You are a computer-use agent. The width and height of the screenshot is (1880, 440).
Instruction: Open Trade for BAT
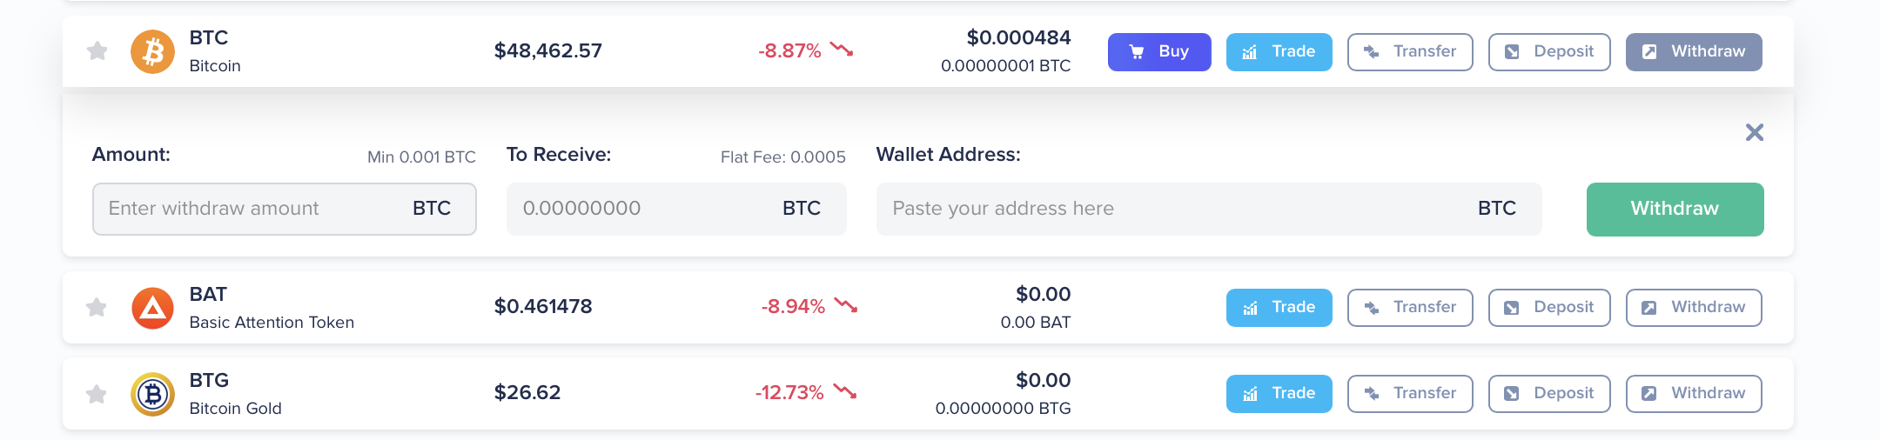coord(1279,308)
